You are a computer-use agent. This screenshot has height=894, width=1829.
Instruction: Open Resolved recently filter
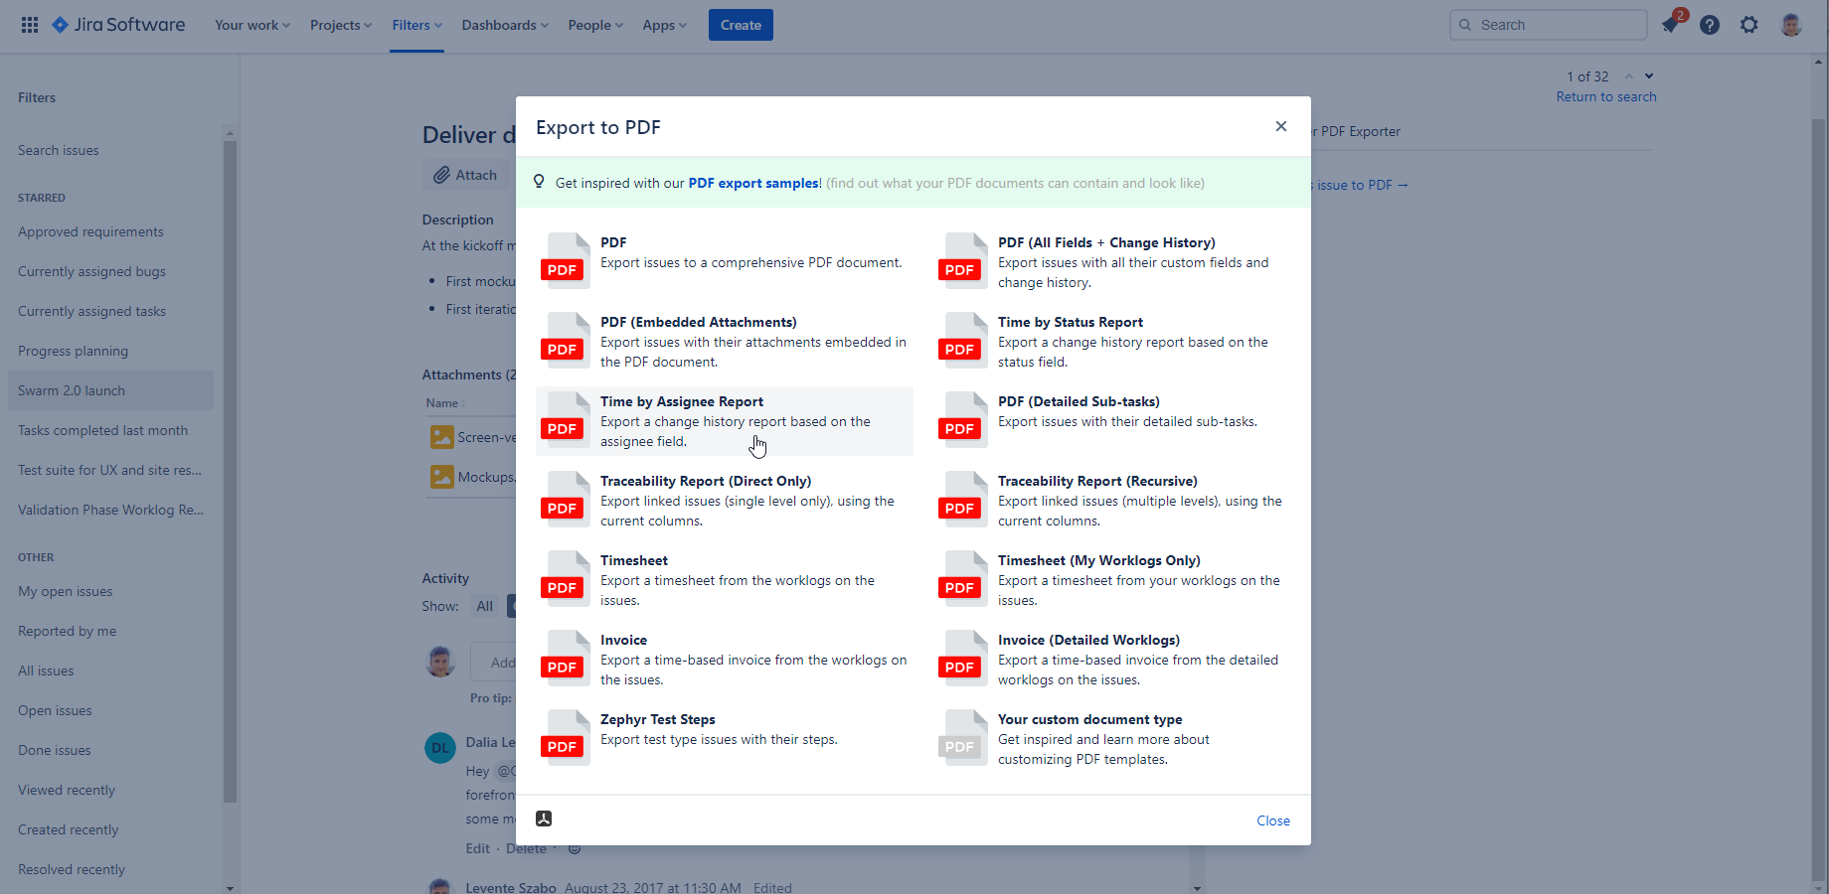pos(72,869)
